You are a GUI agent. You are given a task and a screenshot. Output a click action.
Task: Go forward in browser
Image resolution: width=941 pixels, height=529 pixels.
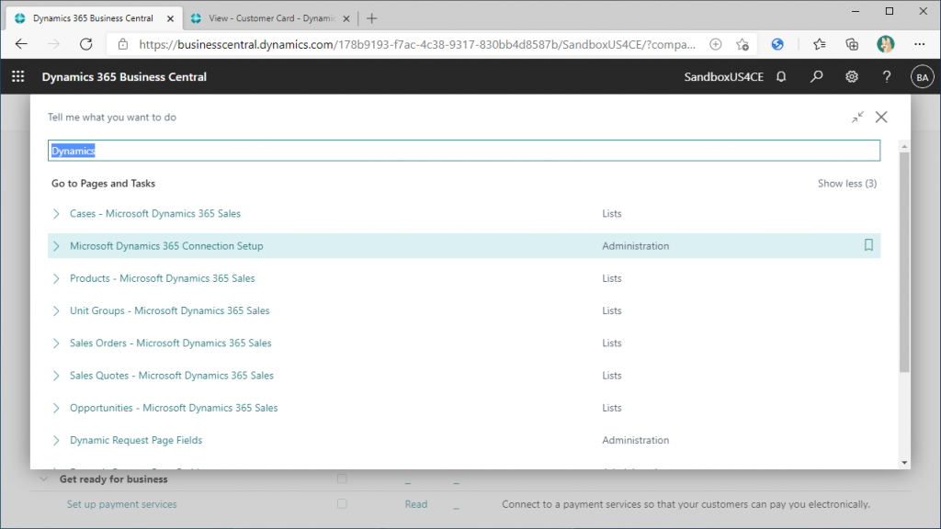coord(53,44)
